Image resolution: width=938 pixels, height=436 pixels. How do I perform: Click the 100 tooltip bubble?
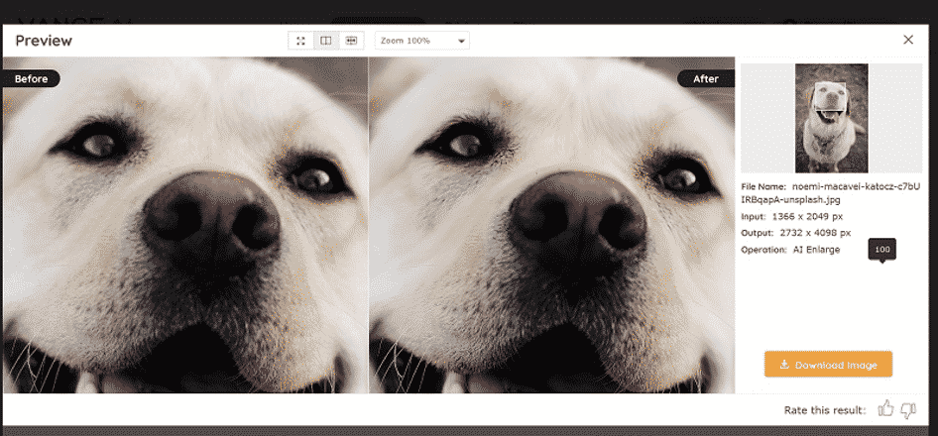pos(882,250)
